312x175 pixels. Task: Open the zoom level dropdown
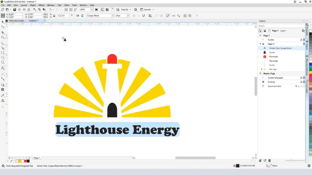pyautogui.click(x=92, y=9)
